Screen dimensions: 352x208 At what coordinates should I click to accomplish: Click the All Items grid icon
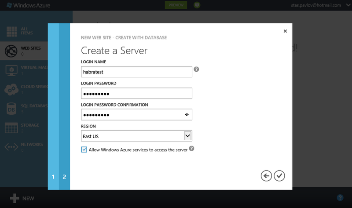(11, 31)
